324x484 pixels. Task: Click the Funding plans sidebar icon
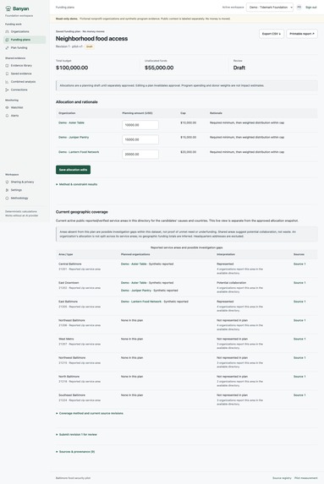coord(7,40)
